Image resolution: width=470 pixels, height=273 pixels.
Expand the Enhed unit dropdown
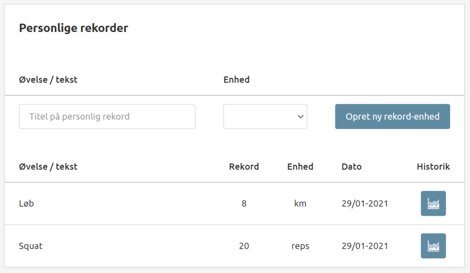[x=265, y=116]
